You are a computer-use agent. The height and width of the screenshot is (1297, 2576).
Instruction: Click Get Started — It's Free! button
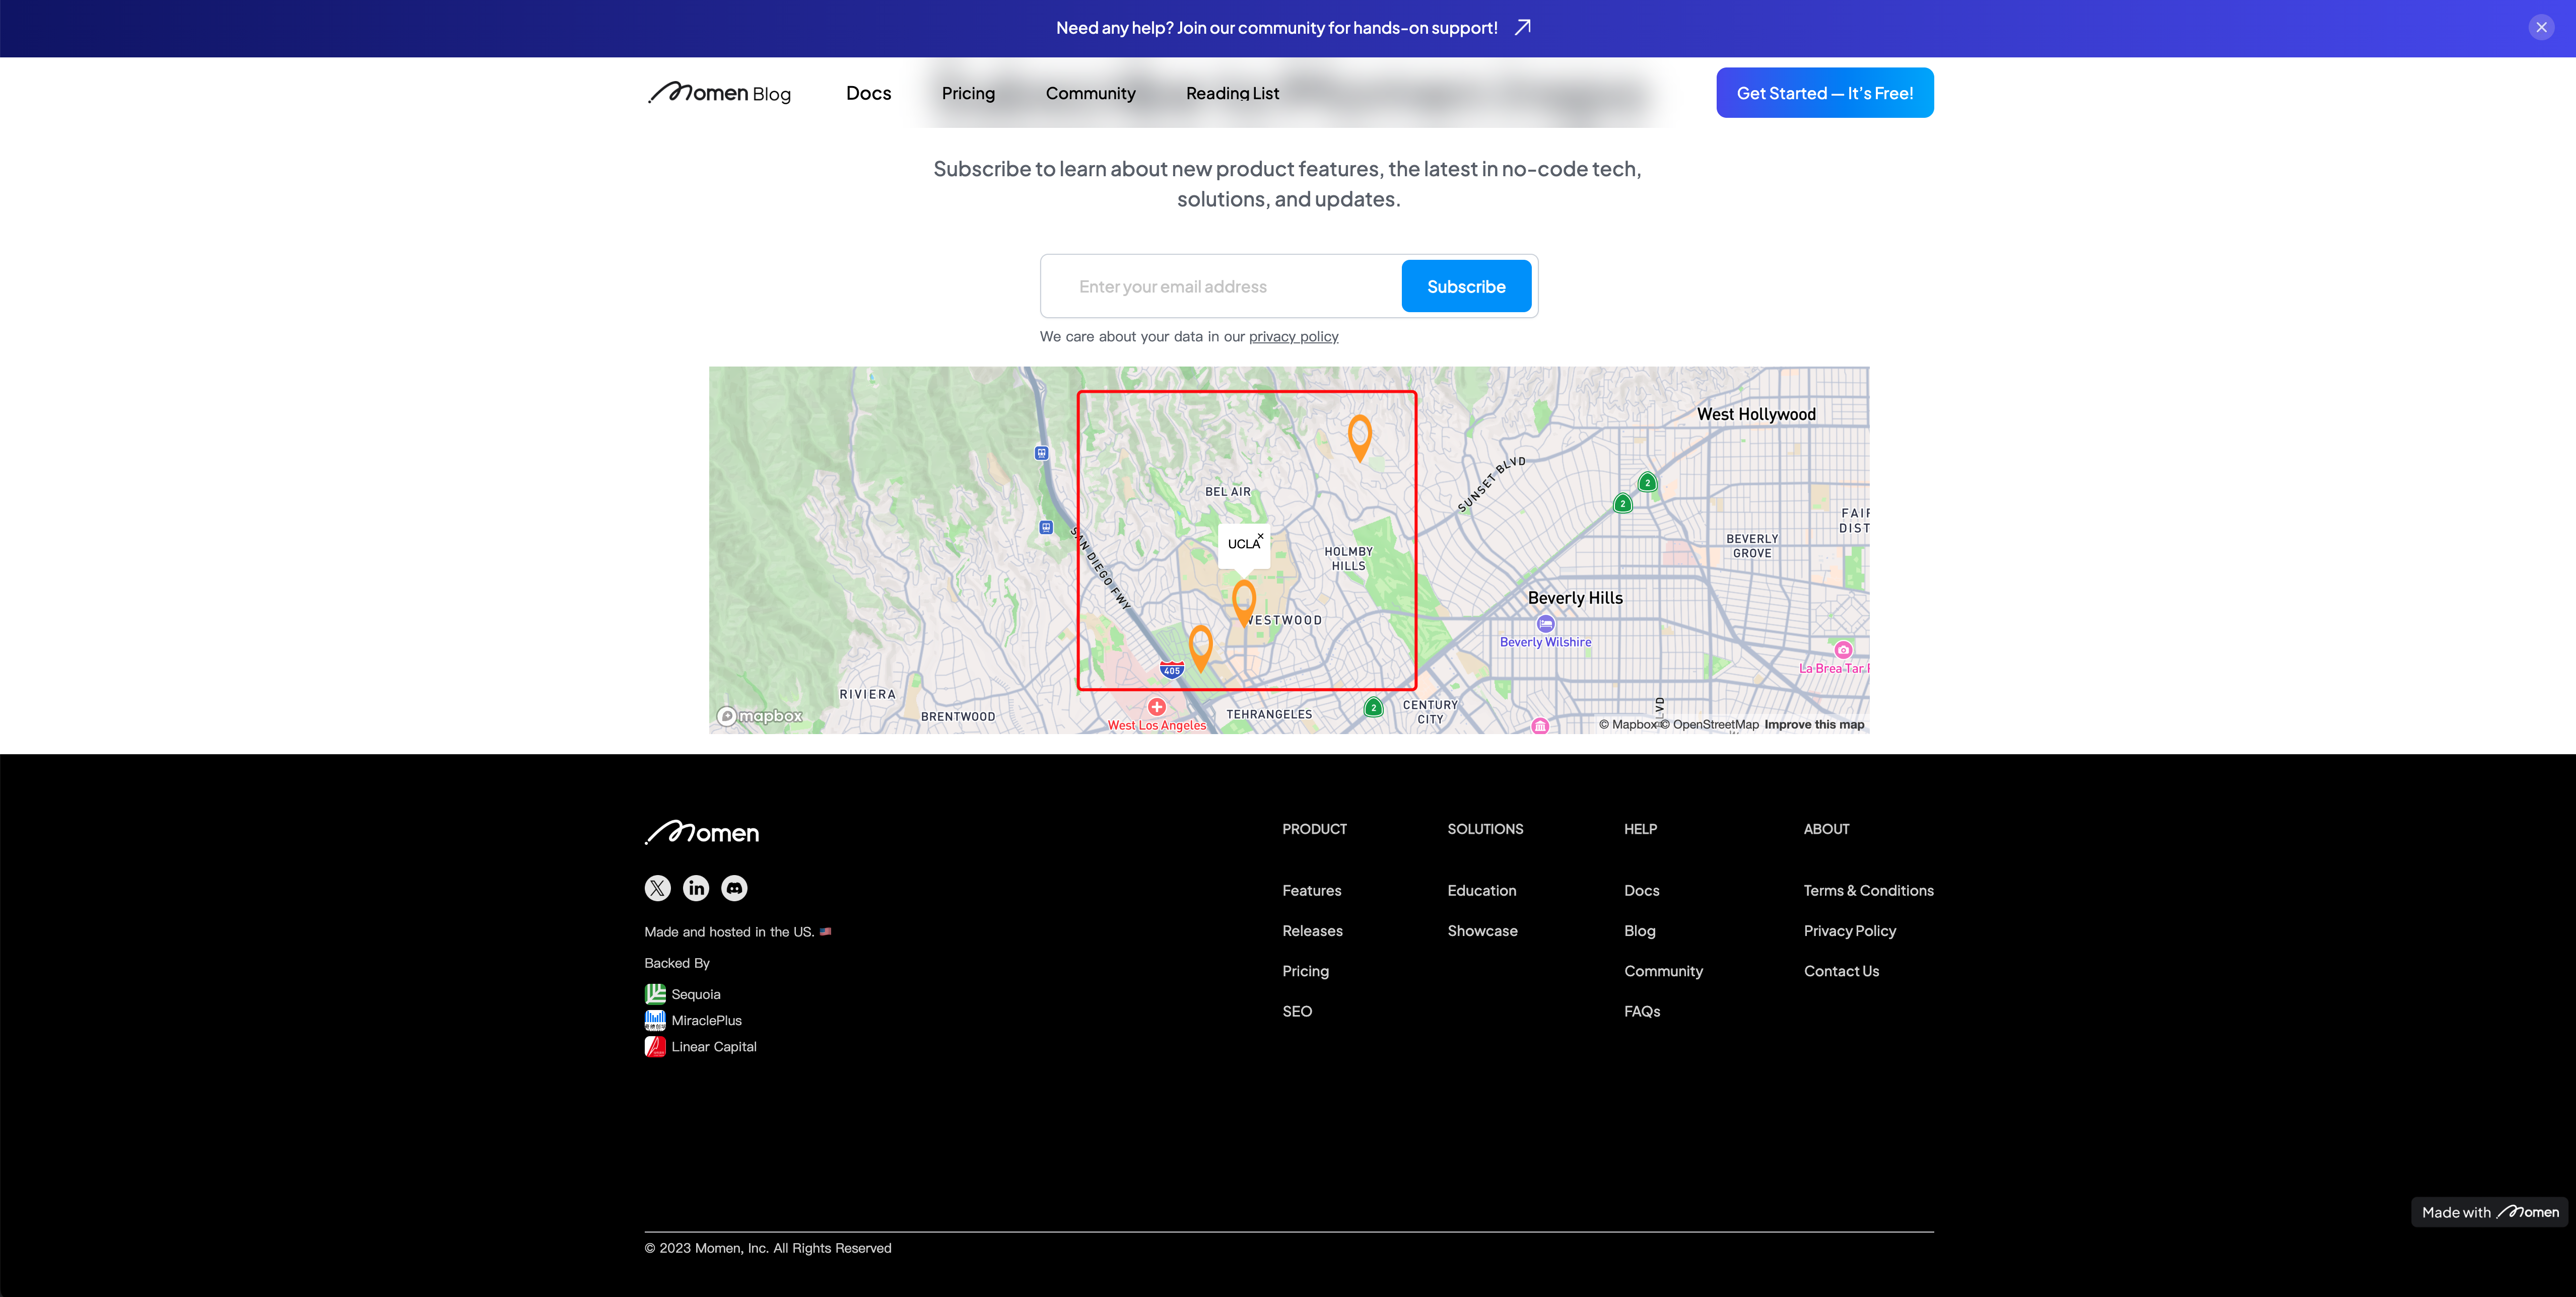coord(1824,93)
